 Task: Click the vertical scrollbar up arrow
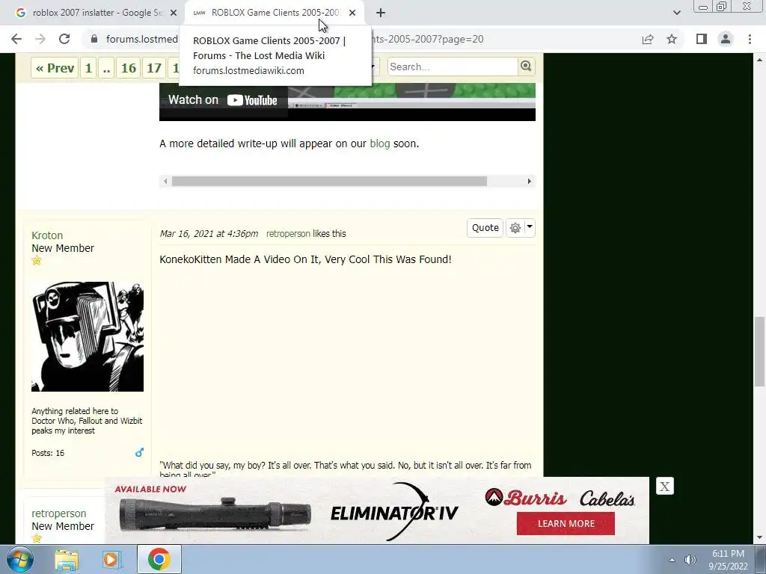tap(760, 60)
